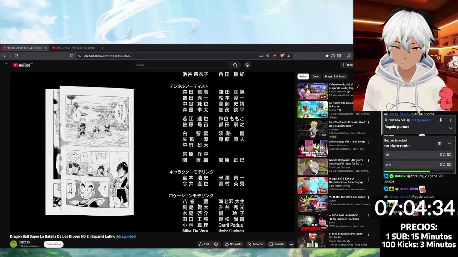The height and width of the screenshot is (257, 458).
Task: Start voice search with the microphone icon
Action: [247, 65]
